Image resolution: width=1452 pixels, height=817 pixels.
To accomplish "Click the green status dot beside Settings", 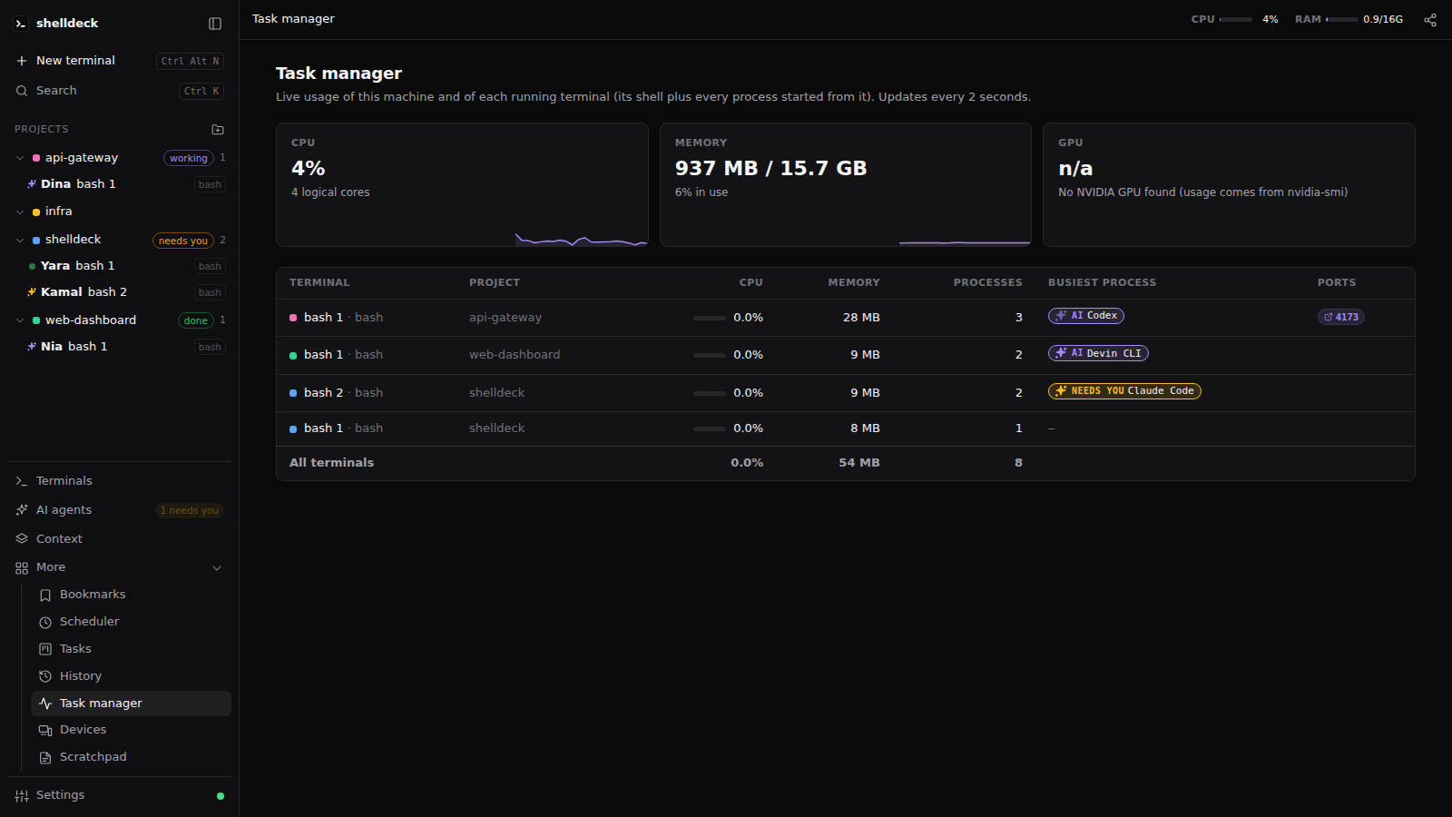I will click(221, 796).
